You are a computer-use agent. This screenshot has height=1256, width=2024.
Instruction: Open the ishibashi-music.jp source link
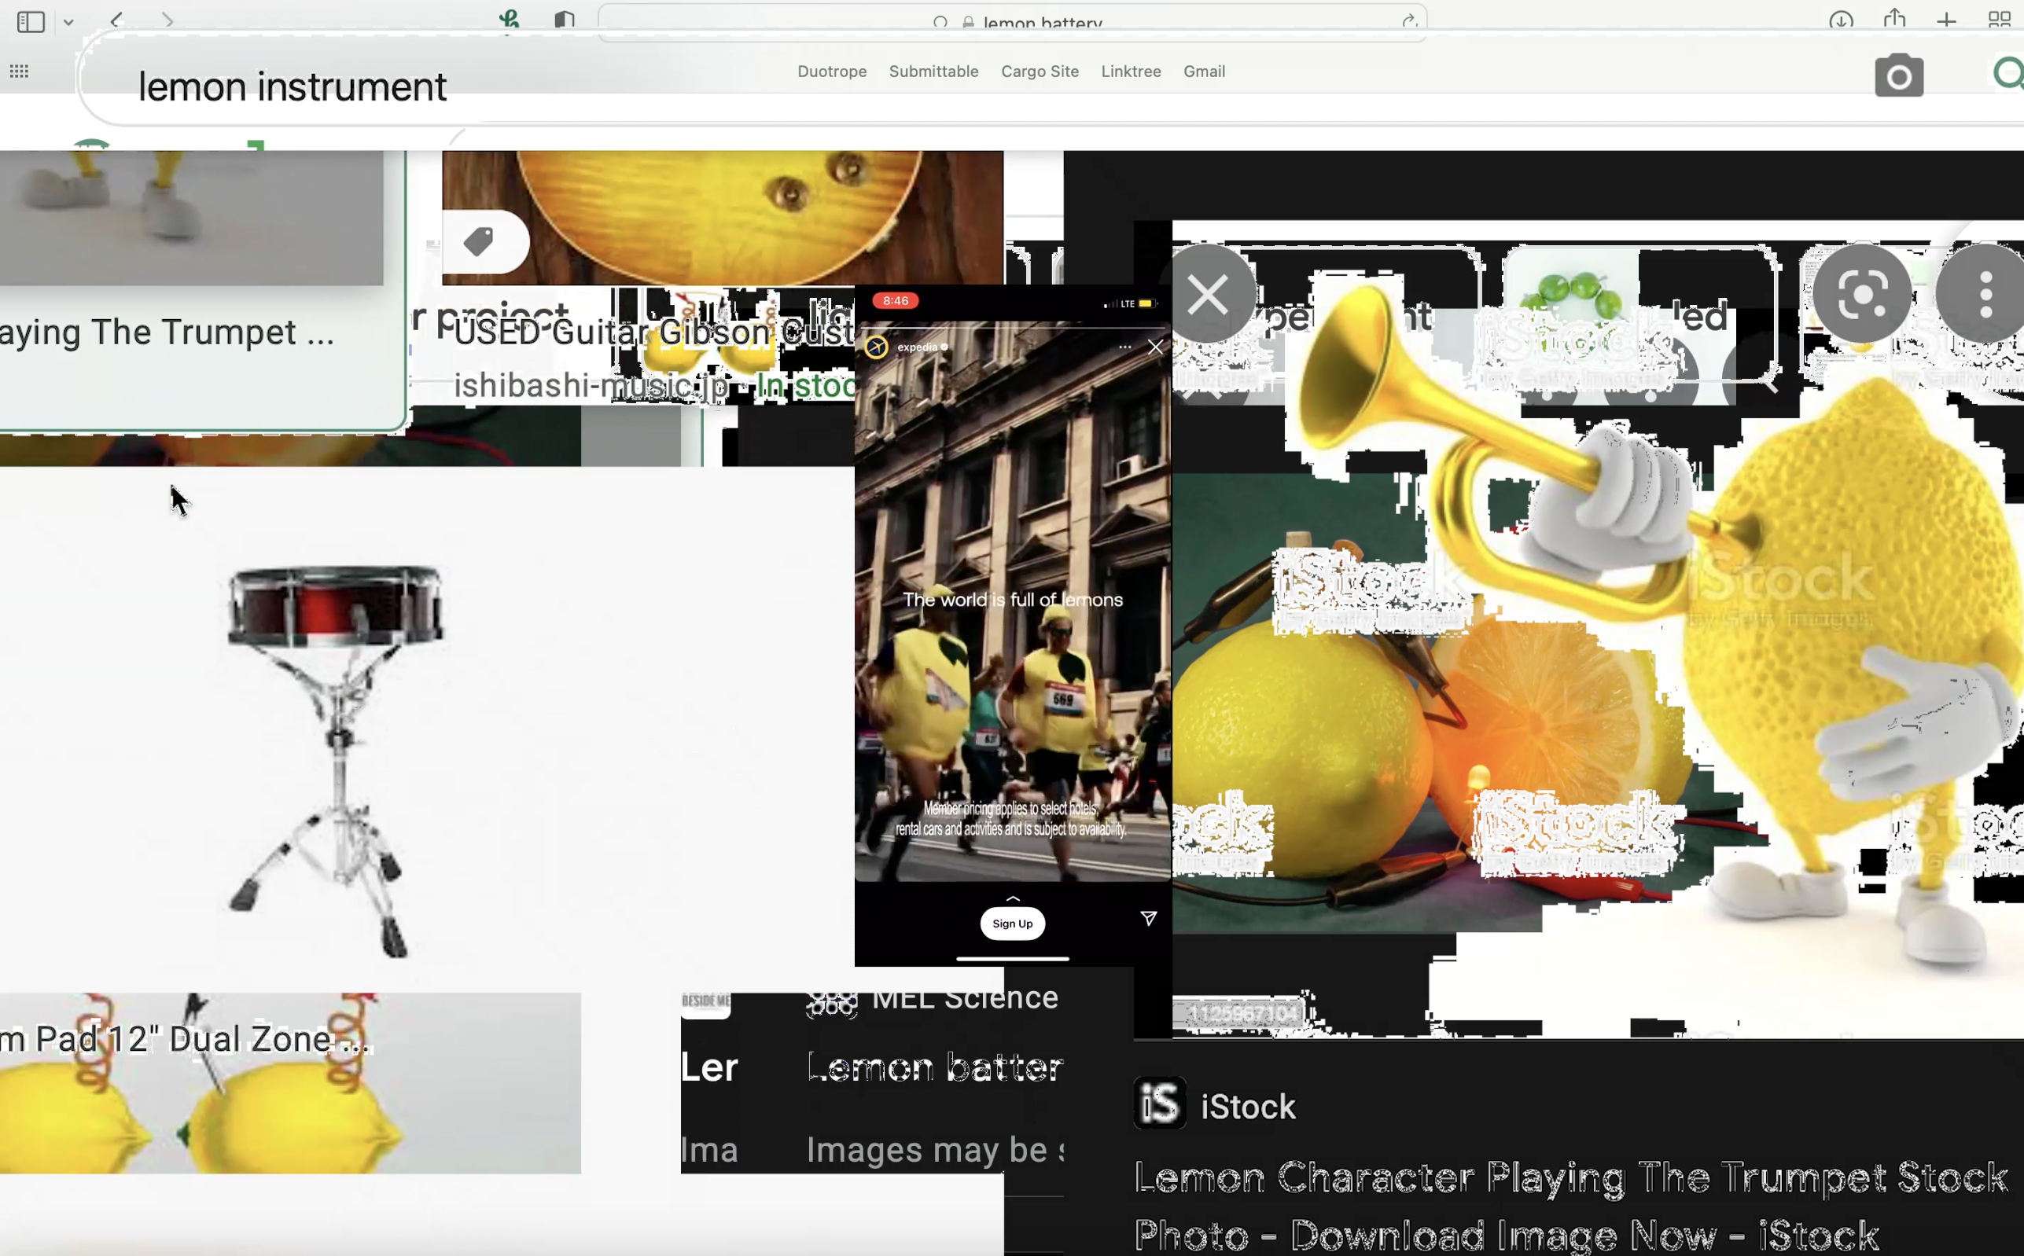click(x=591, y=385)
